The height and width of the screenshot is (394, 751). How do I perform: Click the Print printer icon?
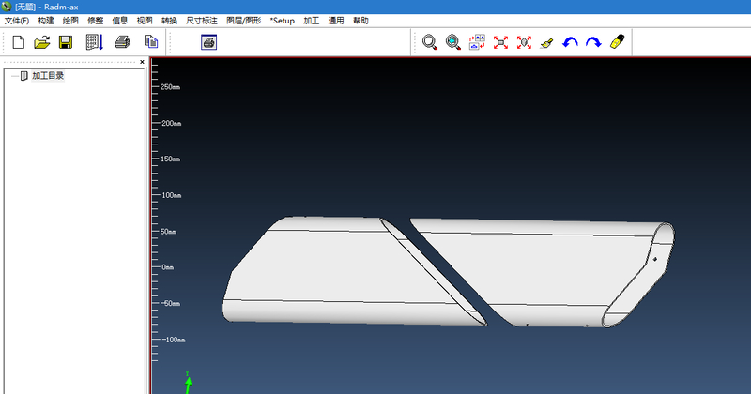(x=122, y=42)
